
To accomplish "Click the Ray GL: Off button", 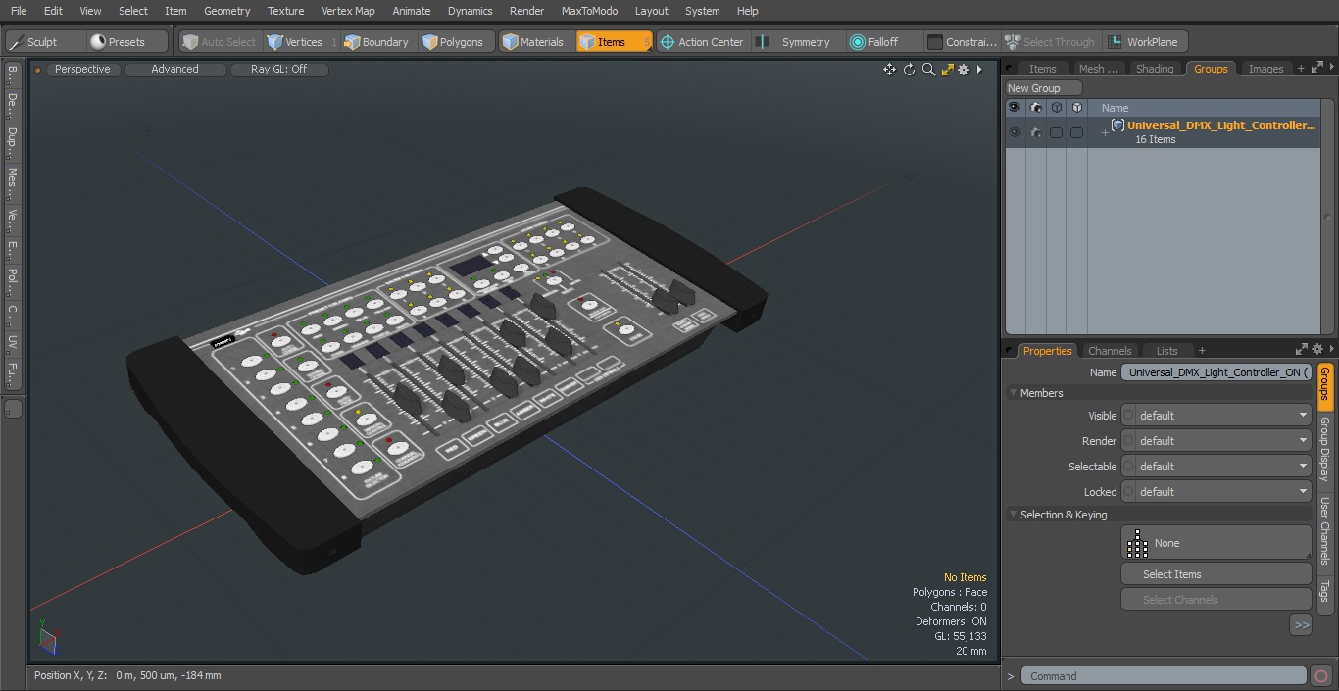I will point(279,70).
